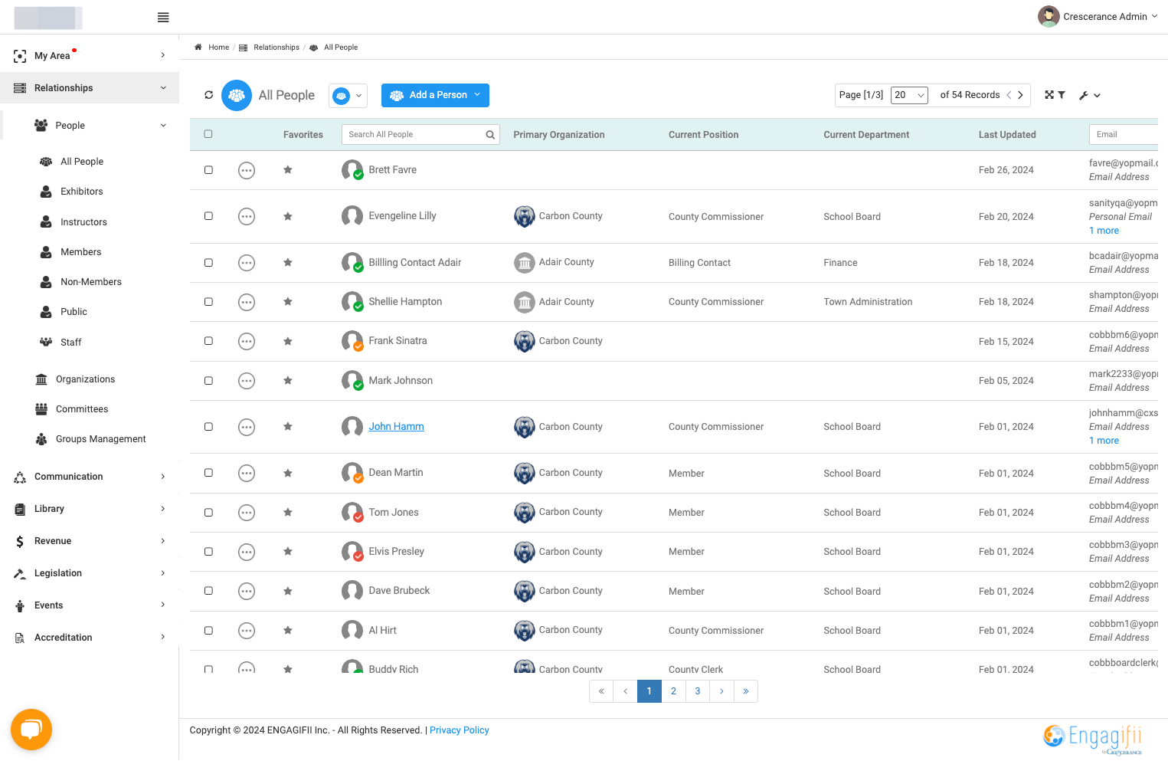The height and width of the screenshot is (761, 1168).
Task: Go to next records page arrow near Records count
Action: tap(1020, 95)
